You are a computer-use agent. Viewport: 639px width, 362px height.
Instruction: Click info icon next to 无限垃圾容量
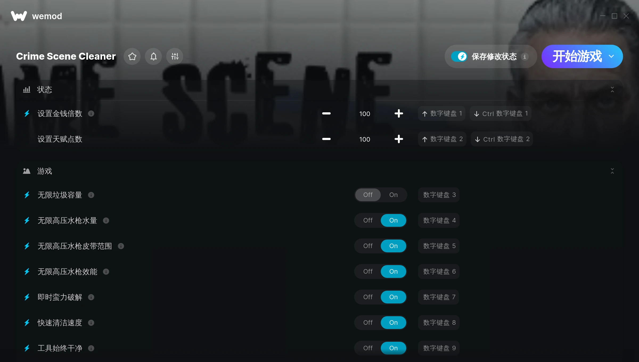[91, 195]
